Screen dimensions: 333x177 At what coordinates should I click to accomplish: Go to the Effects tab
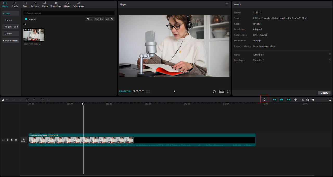45,4
